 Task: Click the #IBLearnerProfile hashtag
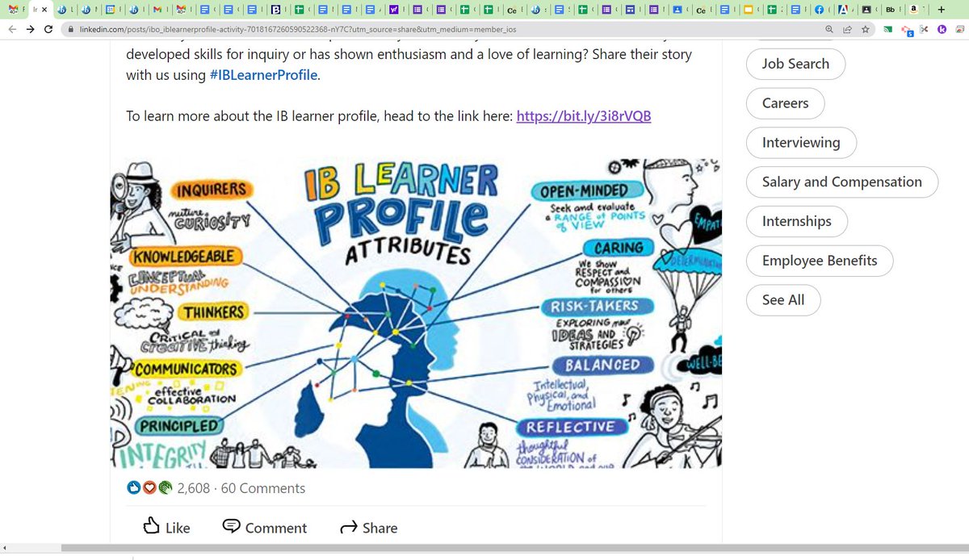[264, 75]
